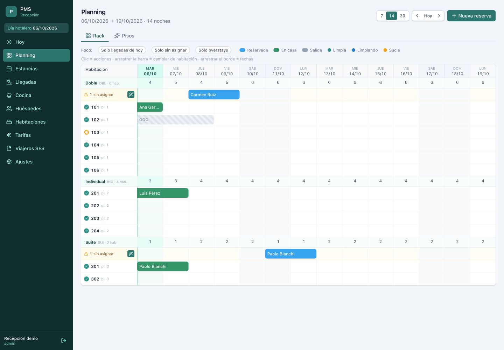504x350 pixels.
Task: Open Llegadas in the sidebar
Action: 36,82
